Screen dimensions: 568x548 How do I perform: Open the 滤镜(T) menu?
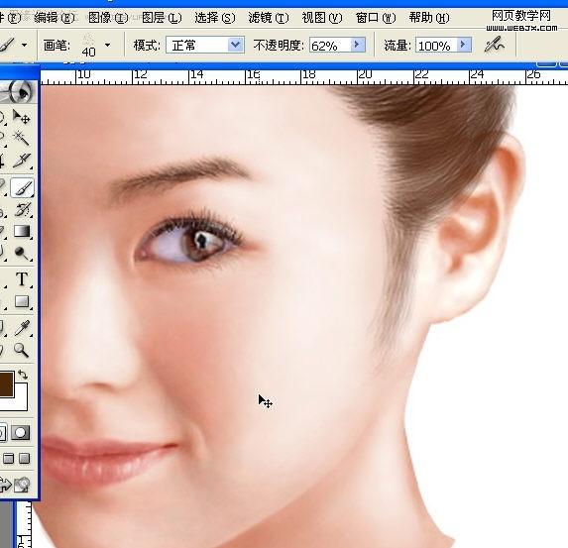pos(269,18)
